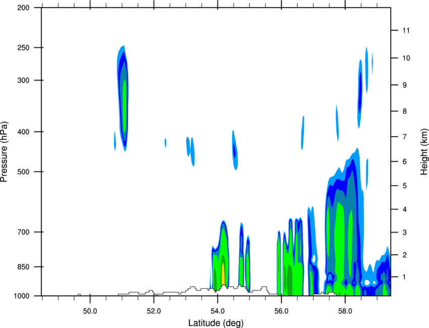Image resolution: width=429 pixels, height=328 pixels.
Task: Click the tall cloud contour near 51 degrees
Action: point(123,98)
